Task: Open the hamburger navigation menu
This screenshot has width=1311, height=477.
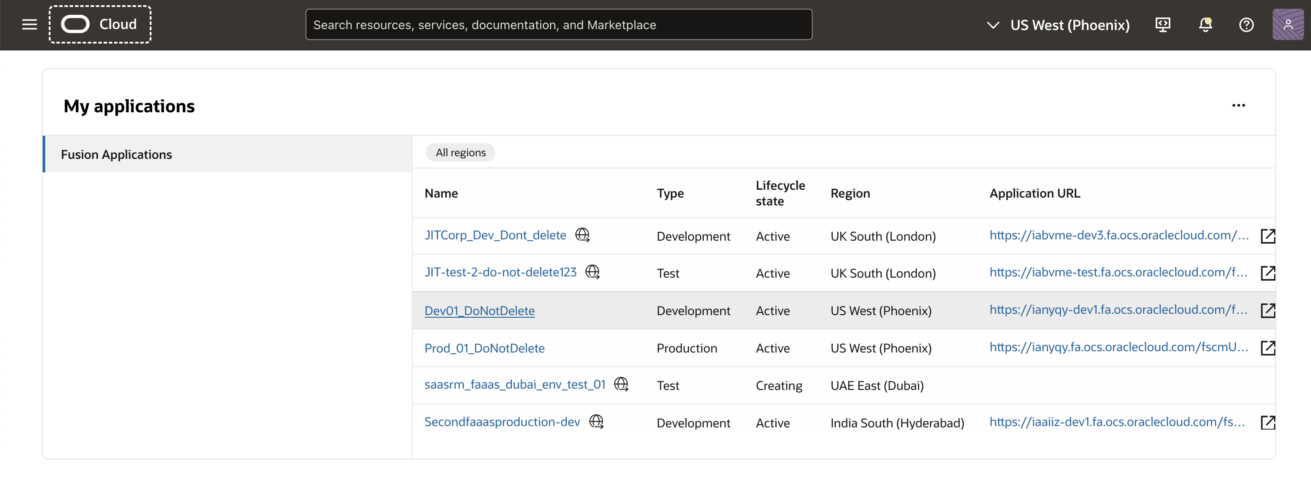Action: click(x=30, y=24)
